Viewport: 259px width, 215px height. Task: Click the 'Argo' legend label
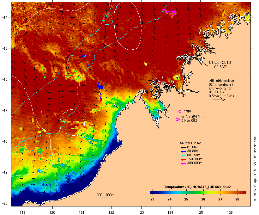pos(187,111)
